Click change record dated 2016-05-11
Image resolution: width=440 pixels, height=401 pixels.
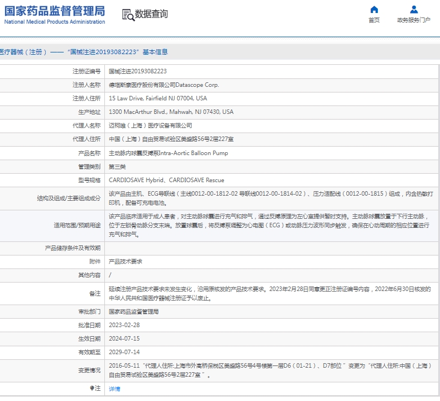click(270, 370)
